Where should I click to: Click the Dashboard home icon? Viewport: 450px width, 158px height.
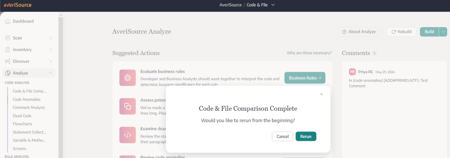(8, 21)
